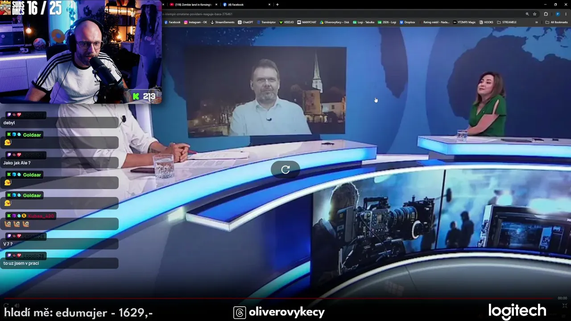571x321 pixels.
Task: Open the MANYCHAT bookmark
Action: pos(307,22)
